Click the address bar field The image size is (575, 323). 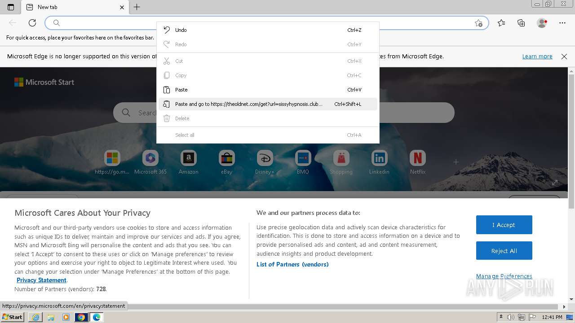[x=266, y=23]
